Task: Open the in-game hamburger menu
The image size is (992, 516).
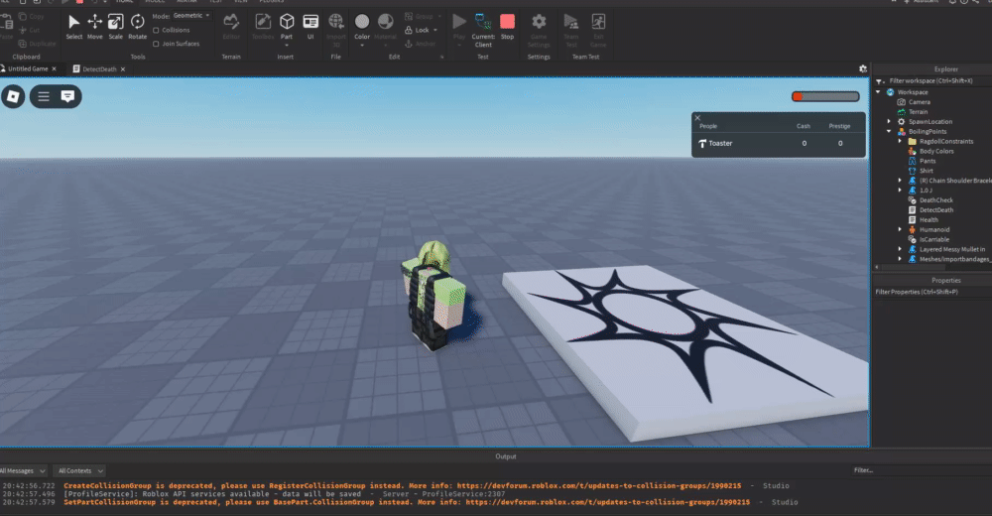Action: pos(44,96)
